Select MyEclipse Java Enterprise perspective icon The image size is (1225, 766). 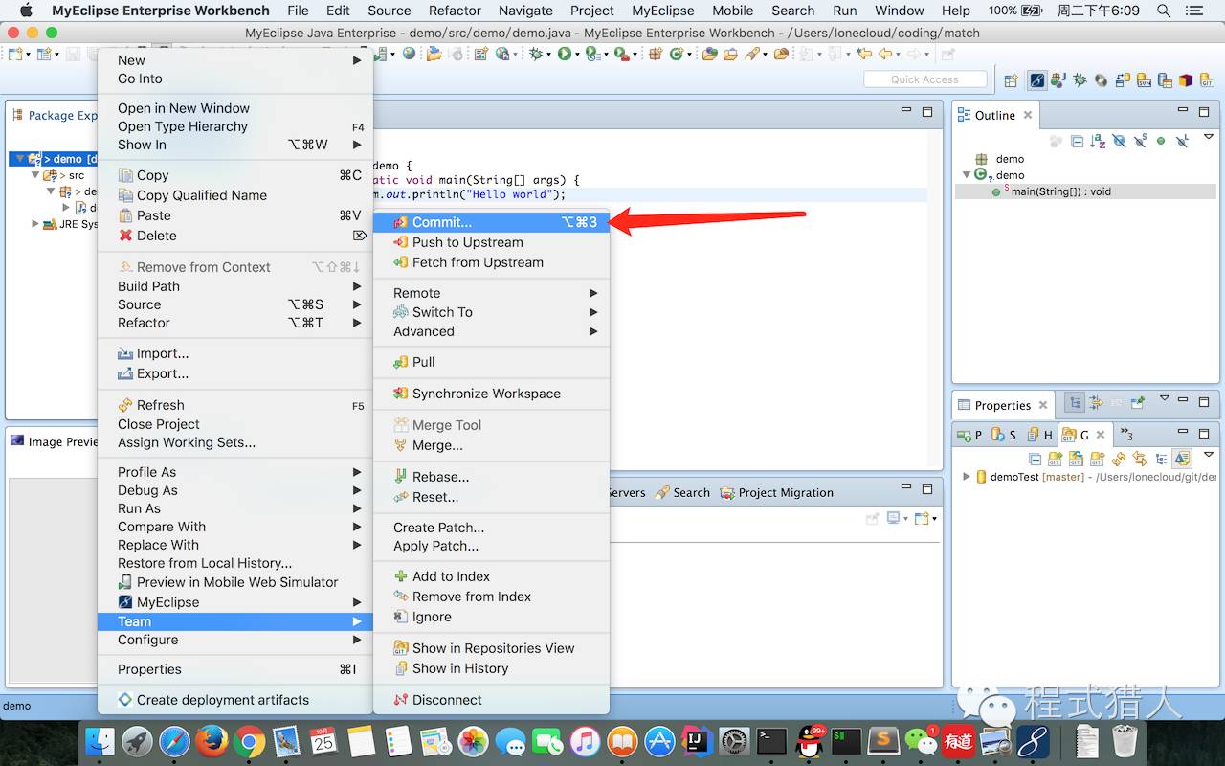pos(1037,80)
